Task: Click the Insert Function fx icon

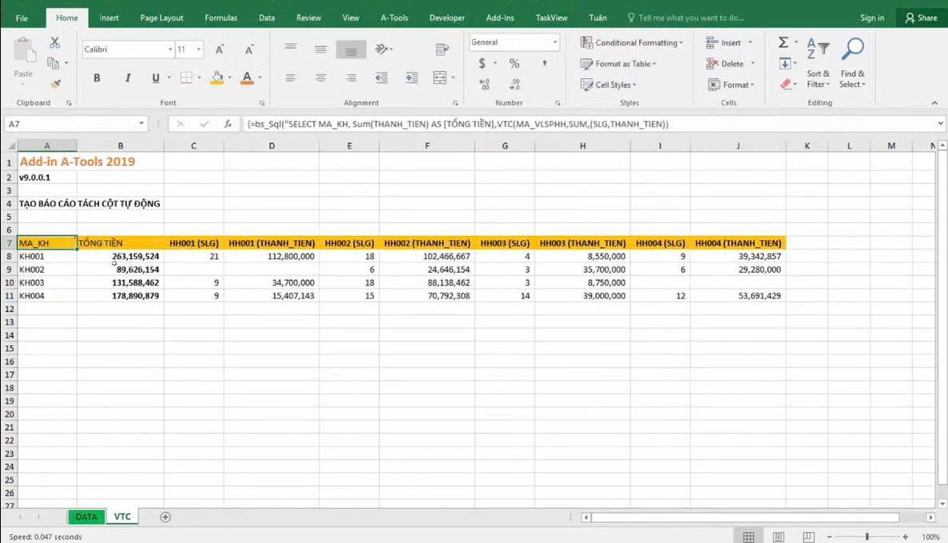Action: tap(228, 124)
